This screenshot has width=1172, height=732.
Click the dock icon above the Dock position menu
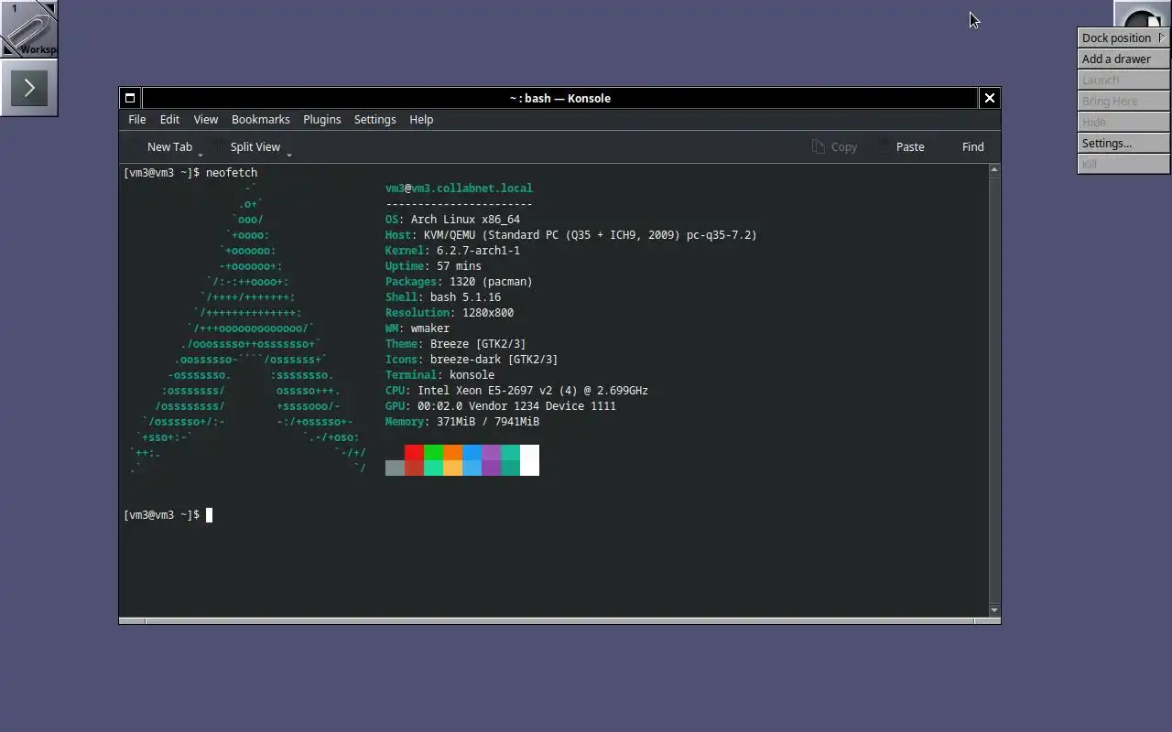point(1142,14)
